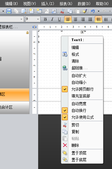Open the 编辑(E) menu
Image resolution: width=112 pixels, height=169 pixels.
point(11,4)
